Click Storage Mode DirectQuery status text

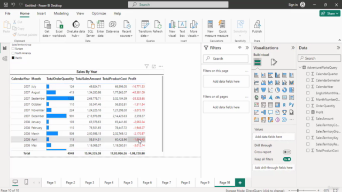click(x=255, y=190)
